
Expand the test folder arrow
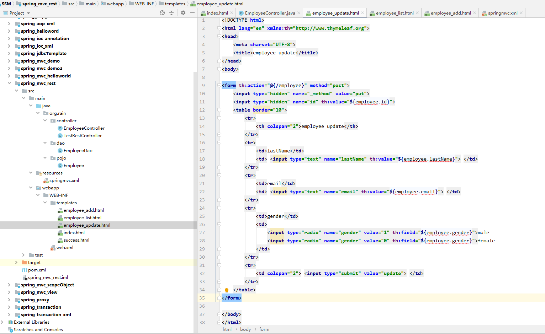[x=23, y=255]
